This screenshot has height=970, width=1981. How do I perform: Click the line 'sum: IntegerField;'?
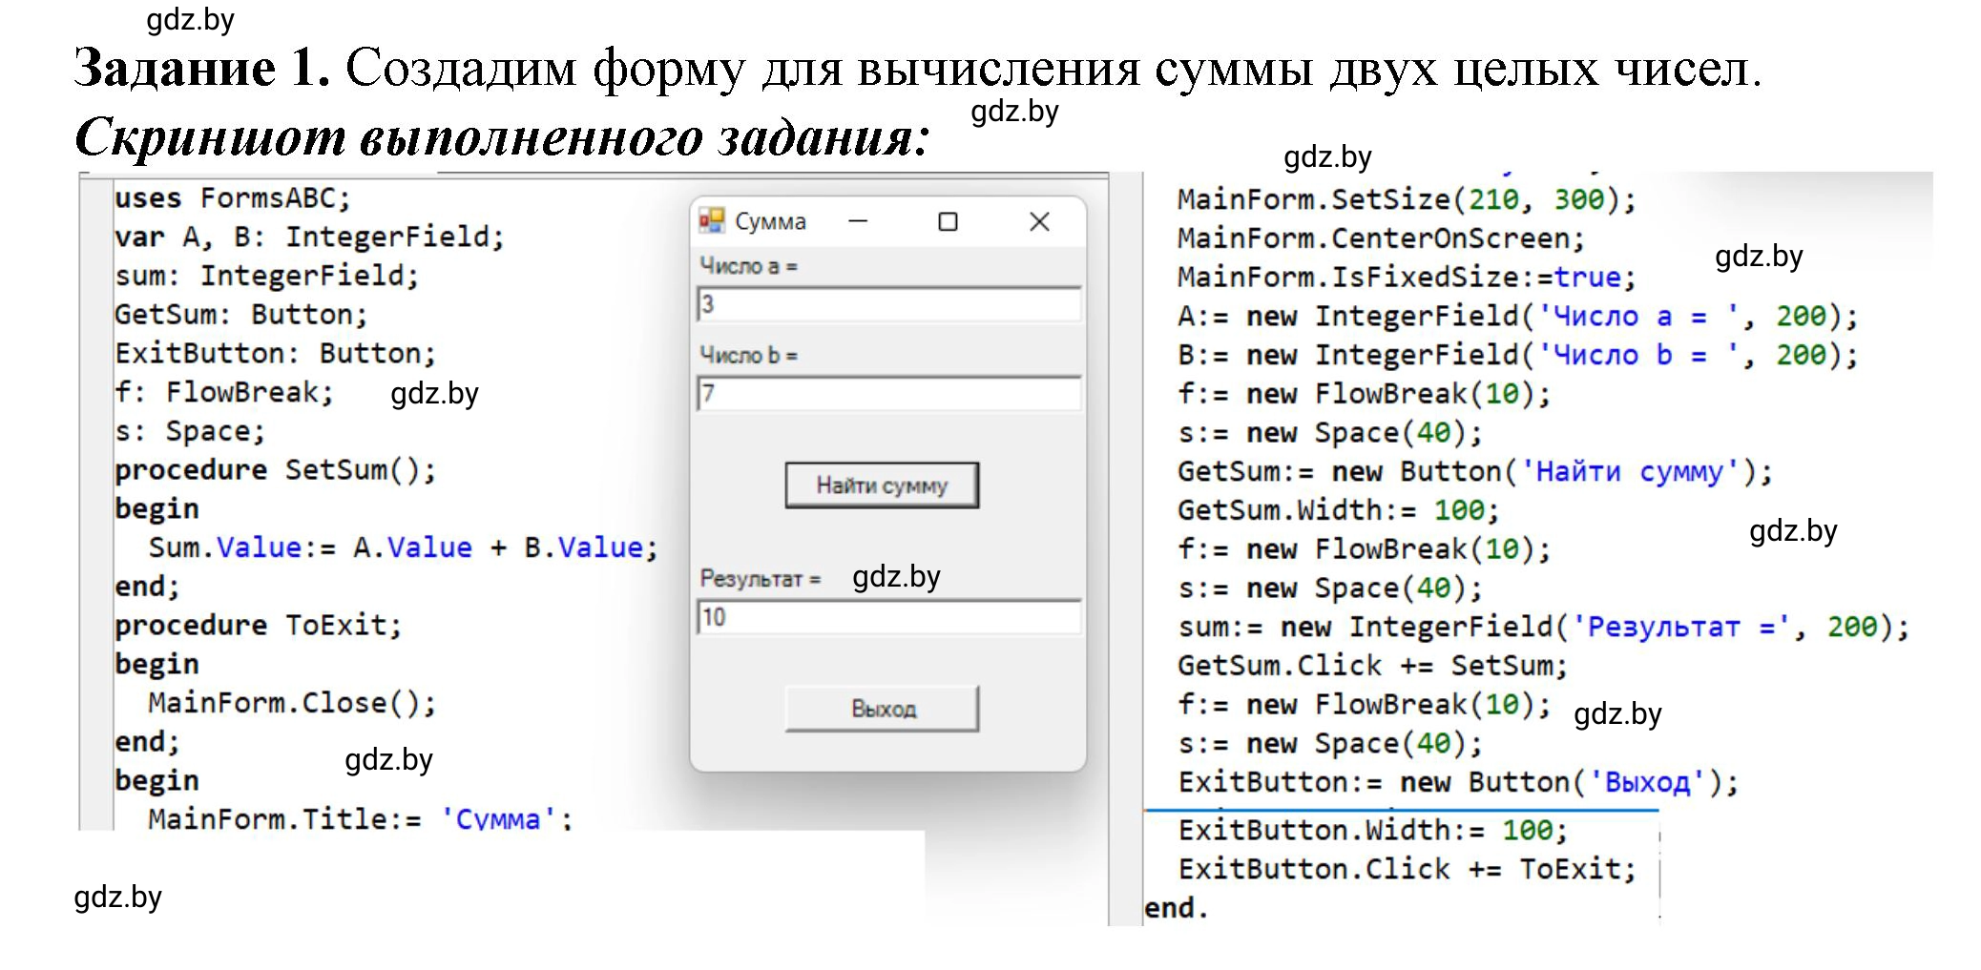(266, 276)
